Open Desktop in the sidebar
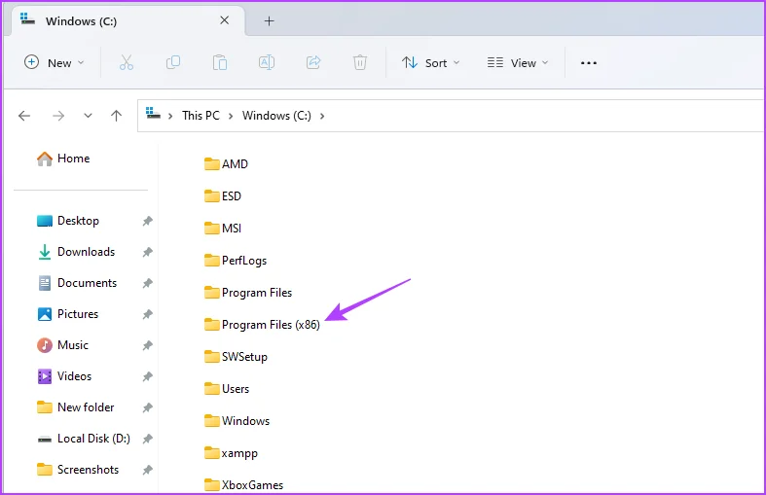Screen dimensions: 766x495 tap(68, 221)
